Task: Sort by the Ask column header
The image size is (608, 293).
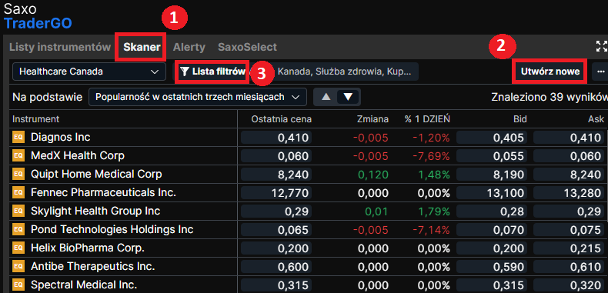Action: (596, 119)
